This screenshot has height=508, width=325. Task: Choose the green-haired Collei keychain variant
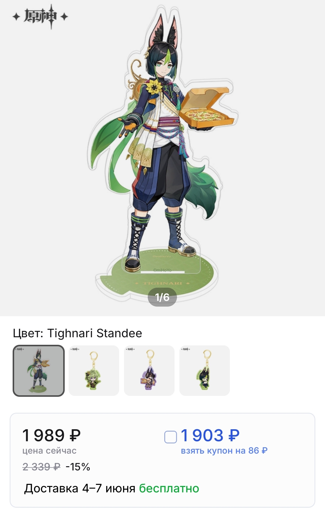(x=94, y=371)
